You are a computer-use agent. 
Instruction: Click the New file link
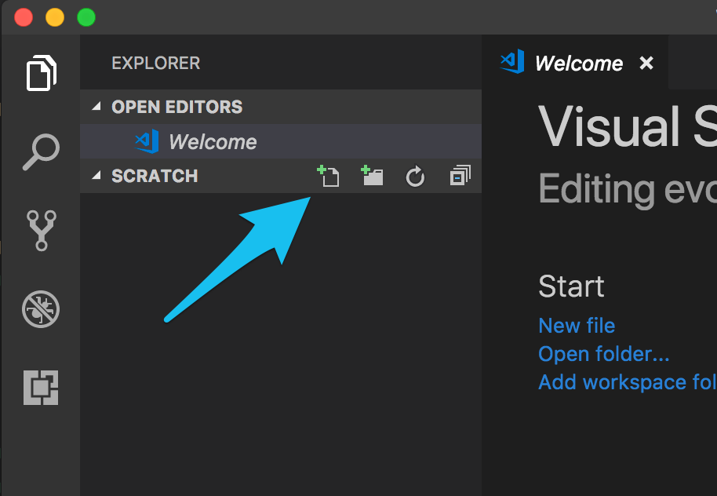tap(577, 326)
